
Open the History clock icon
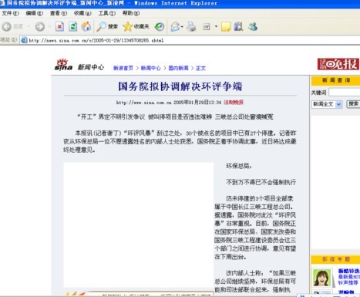pyautogui.click(x=160, y=26)
